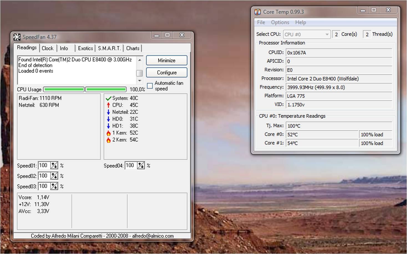Enable the Automatic fan speed checkbox
This screenshot has width=407, height=254.
[x=150, y=86]
